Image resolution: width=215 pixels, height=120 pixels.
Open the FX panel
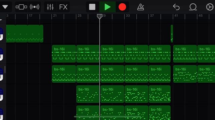pos(63,7)
